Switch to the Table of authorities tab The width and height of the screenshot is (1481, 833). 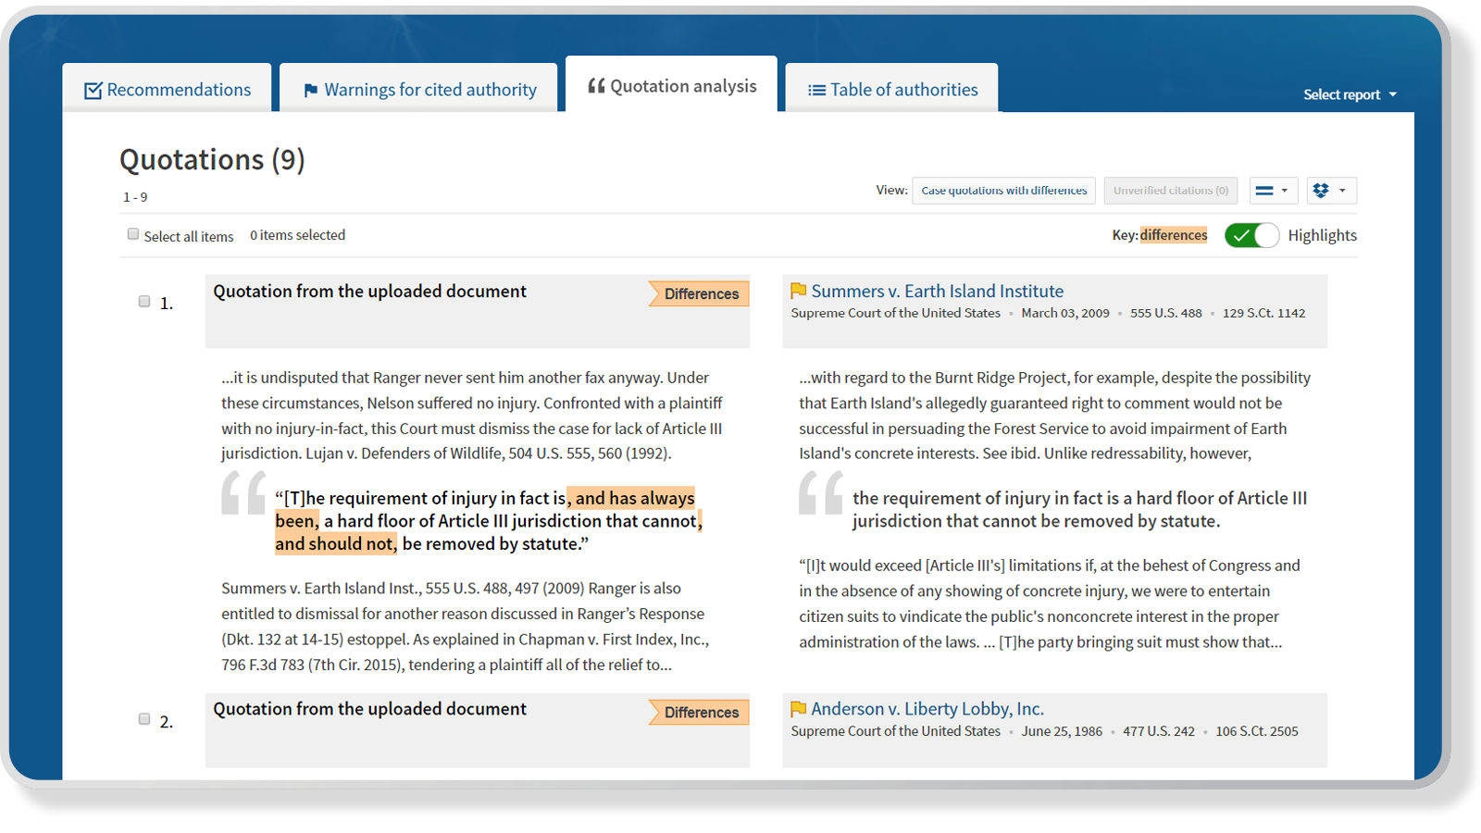tap(902, 90)
